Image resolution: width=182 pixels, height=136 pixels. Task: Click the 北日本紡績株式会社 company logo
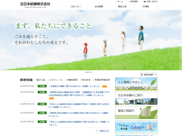point(35,5)
